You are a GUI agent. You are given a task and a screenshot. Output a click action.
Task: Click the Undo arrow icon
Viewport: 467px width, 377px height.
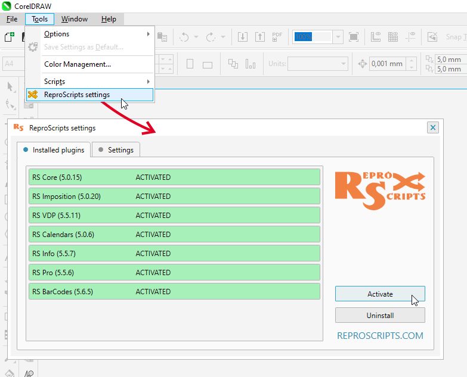click(184, 37)
